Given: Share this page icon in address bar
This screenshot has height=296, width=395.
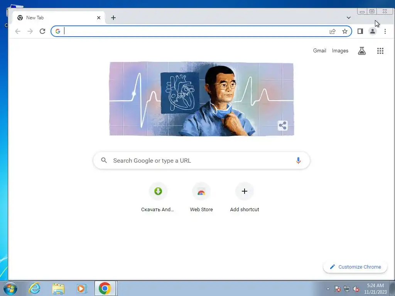Looking at the screenshot, I should point(333,31).
